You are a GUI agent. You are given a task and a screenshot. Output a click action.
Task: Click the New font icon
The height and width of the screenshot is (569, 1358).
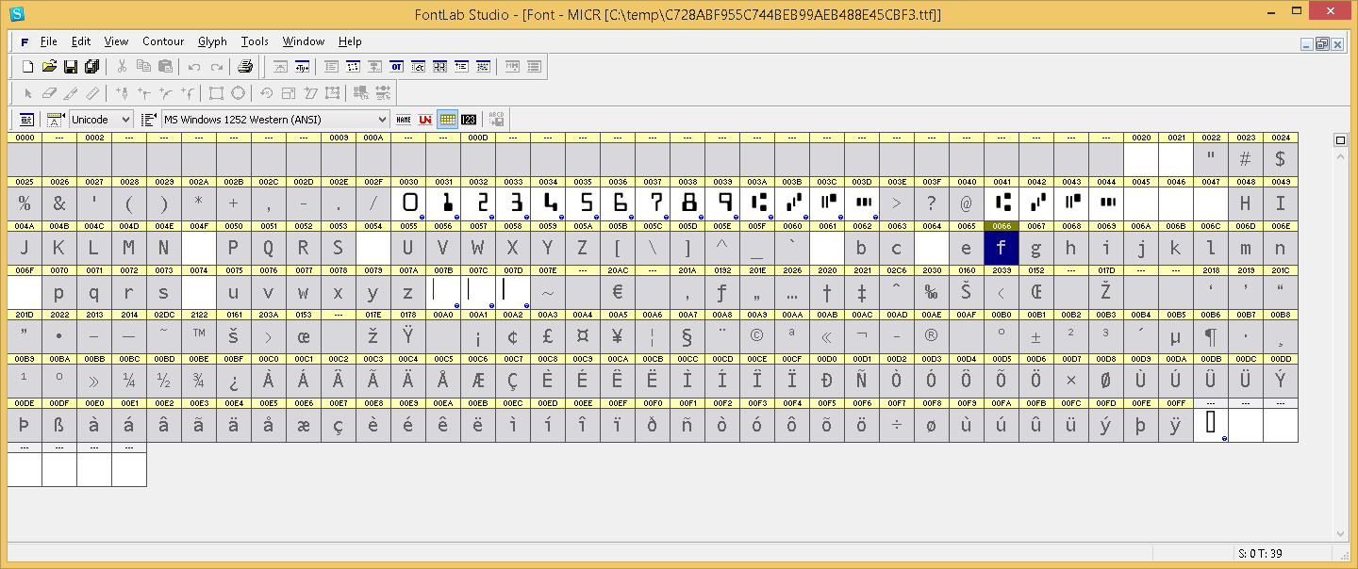(x=27, y=67)
